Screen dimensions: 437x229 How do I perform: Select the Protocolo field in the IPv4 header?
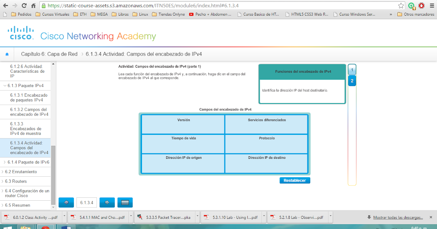[x=266, y=144]
